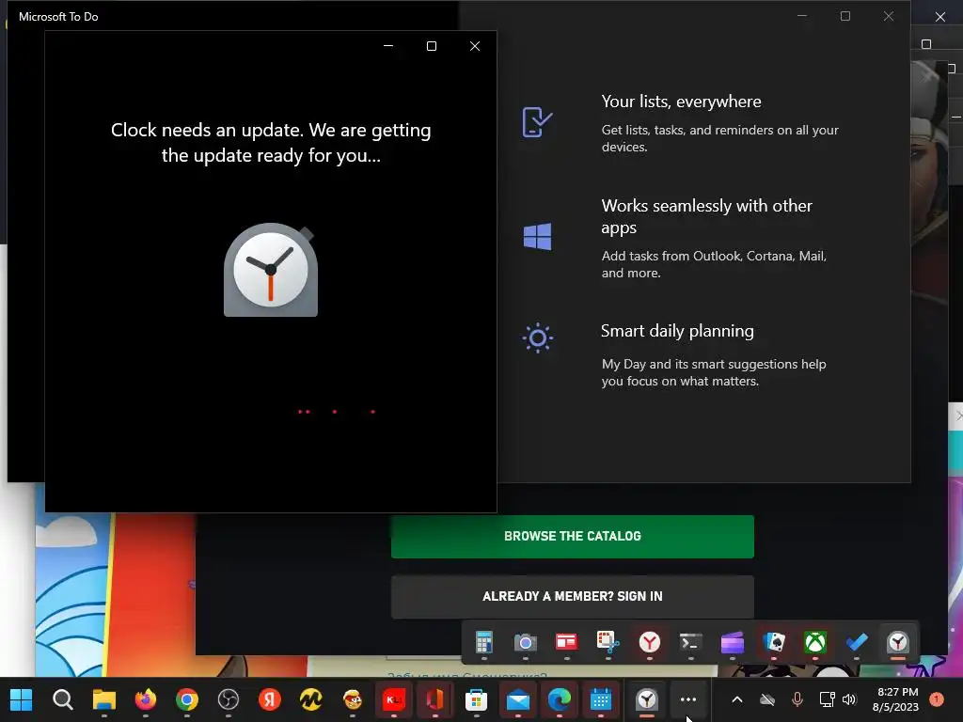Show hidden system tray icons
This screenshot has width=963, height=722.
[737, 699]
